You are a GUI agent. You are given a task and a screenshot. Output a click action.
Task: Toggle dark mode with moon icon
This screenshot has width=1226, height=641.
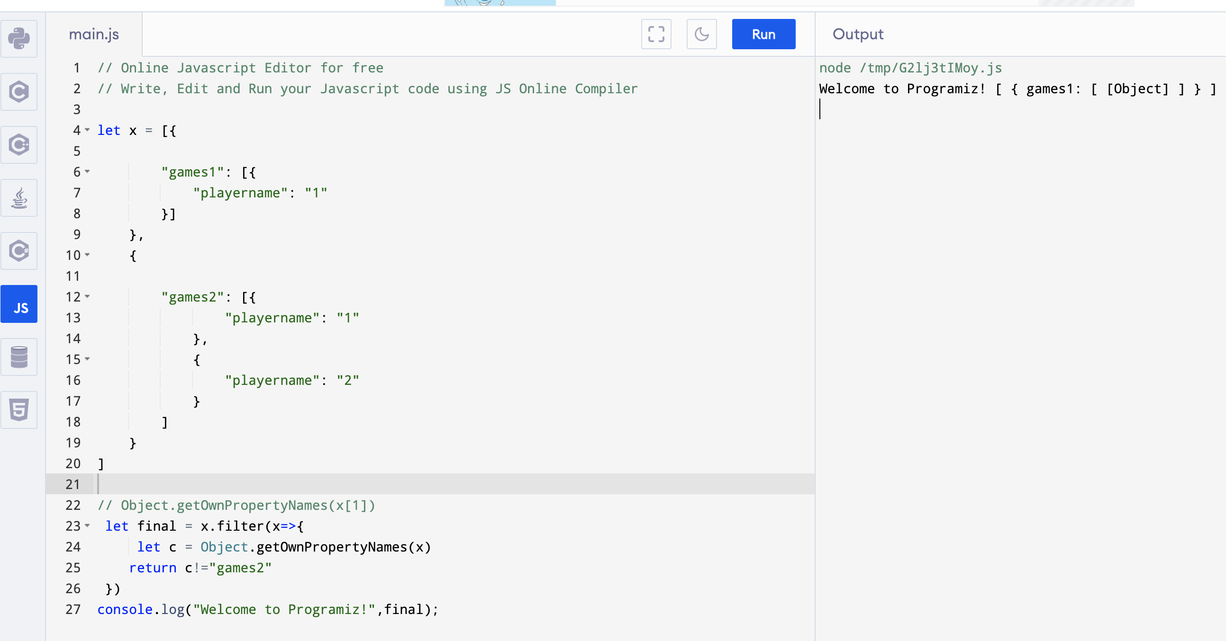coord(701,34)
